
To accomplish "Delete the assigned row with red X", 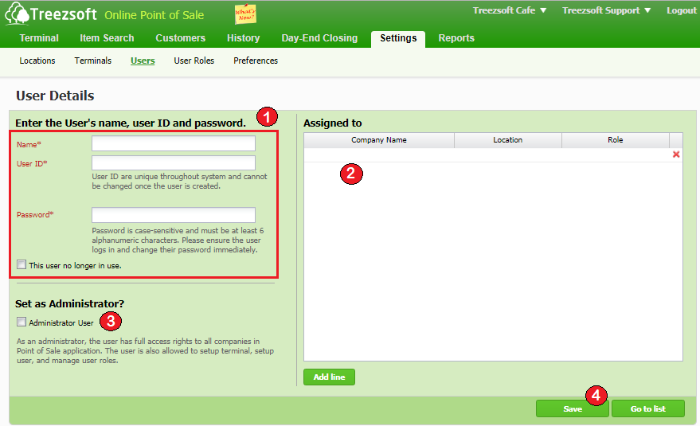I will 676,154.
